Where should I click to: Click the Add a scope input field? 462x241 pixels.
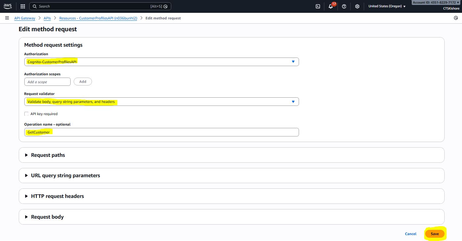(x=47, y=82)
